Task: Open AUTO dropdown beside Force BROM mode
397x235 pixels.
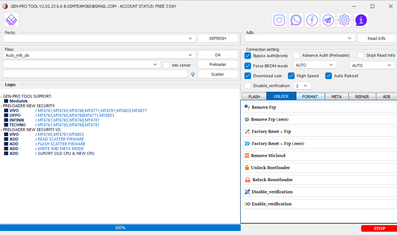Action: pos(315,65)
